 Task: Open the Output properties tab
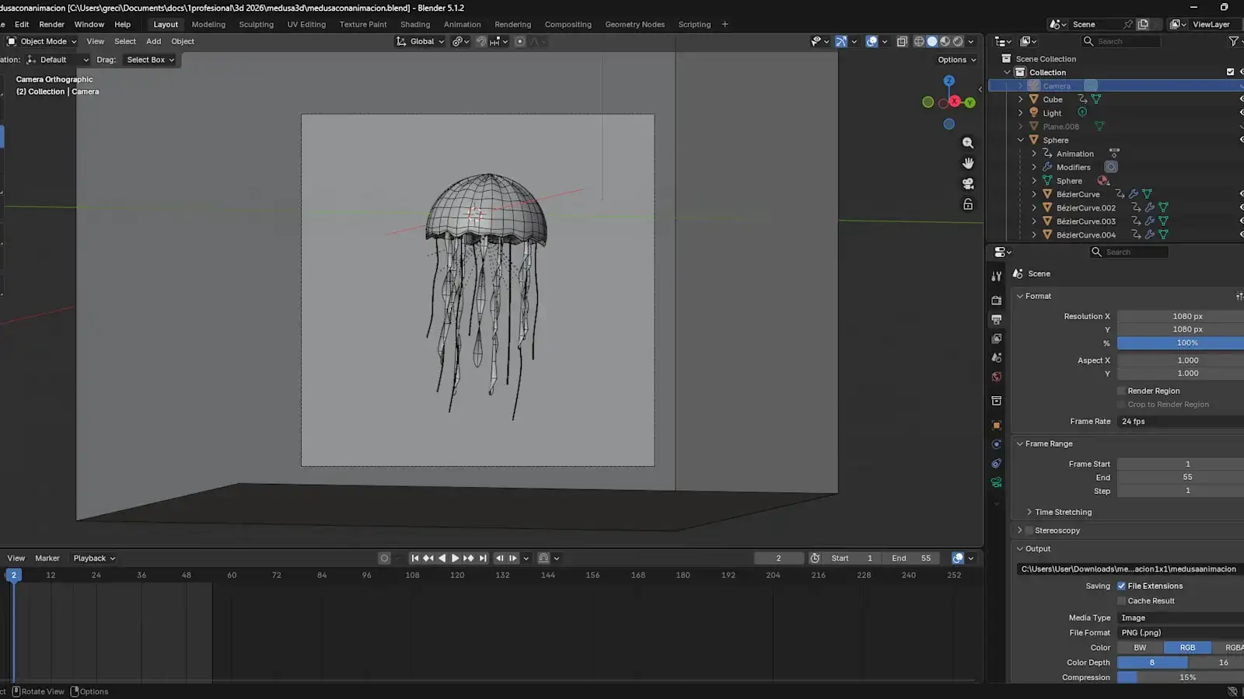tap(996, 319)
